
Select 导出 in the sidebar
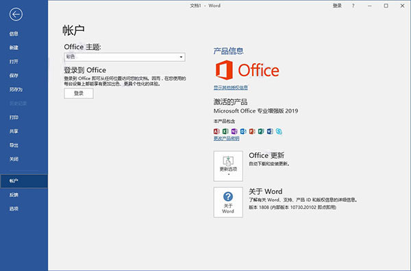point(14,145)
